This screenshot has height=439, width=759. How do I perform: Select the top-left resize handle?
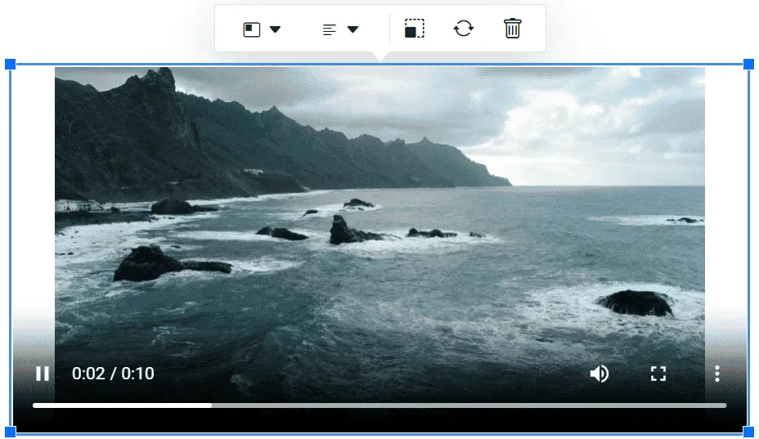click(x=10, y=64)
